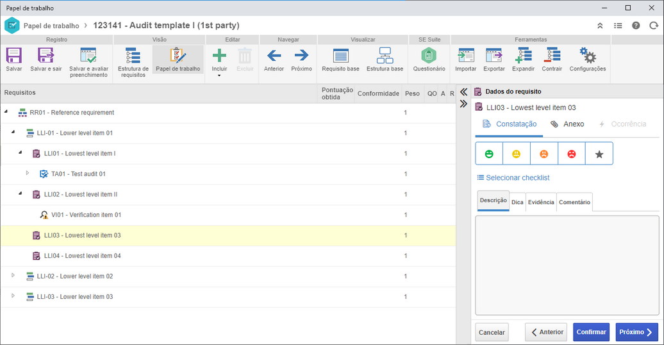The width and height of the screenshot is (664, 345).
Task: Select LLI04 - Lowest level item 04 row
Action: (x=228, y=256)
